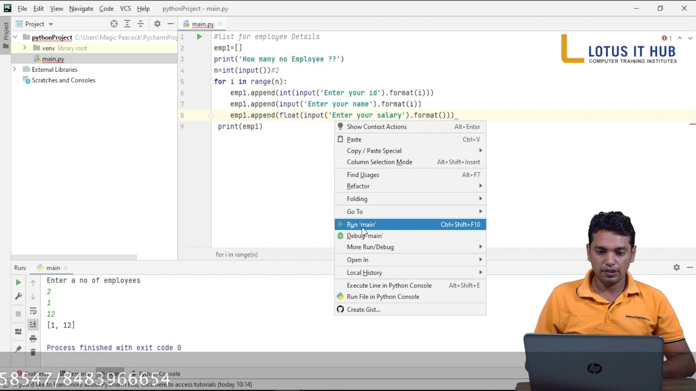Click Project panel horizontal scrollbar
696x391 pixels.
tap(74, 257)
